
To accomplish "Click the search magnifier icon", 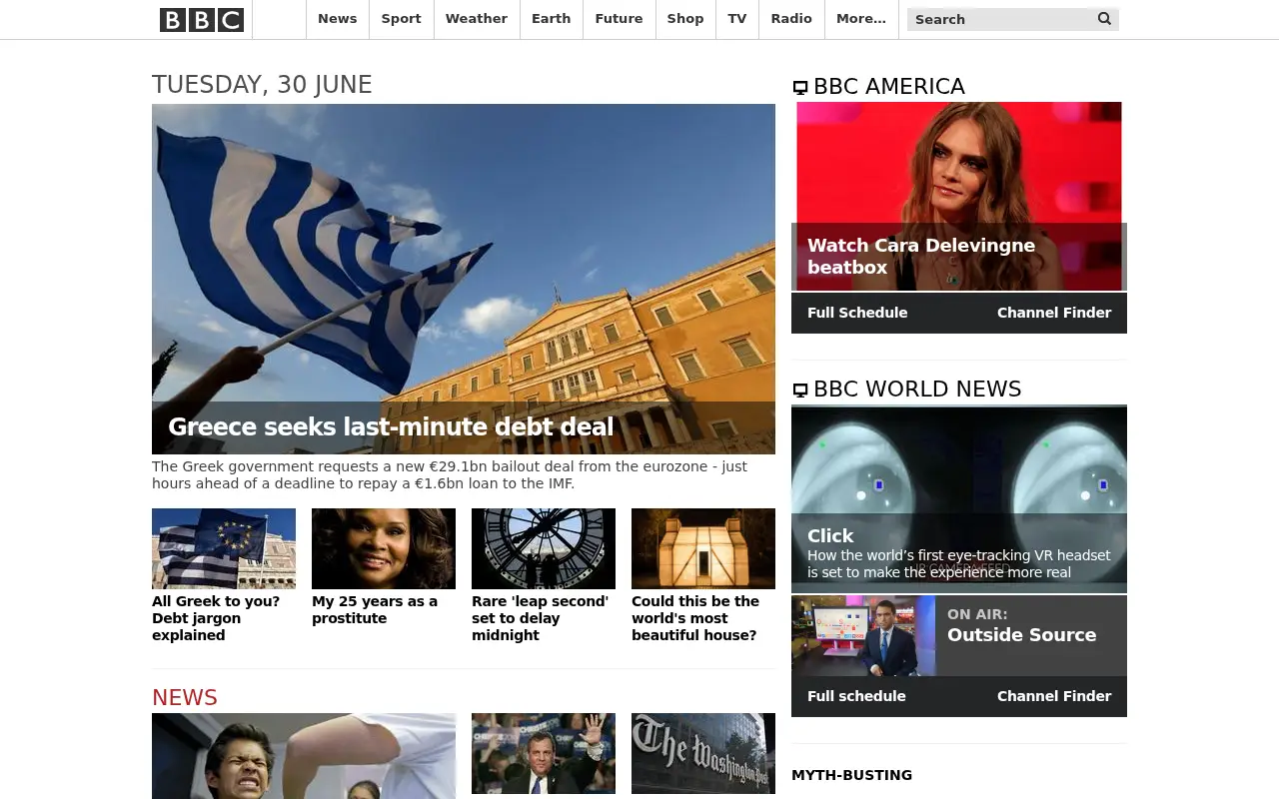I will 1104,19.
